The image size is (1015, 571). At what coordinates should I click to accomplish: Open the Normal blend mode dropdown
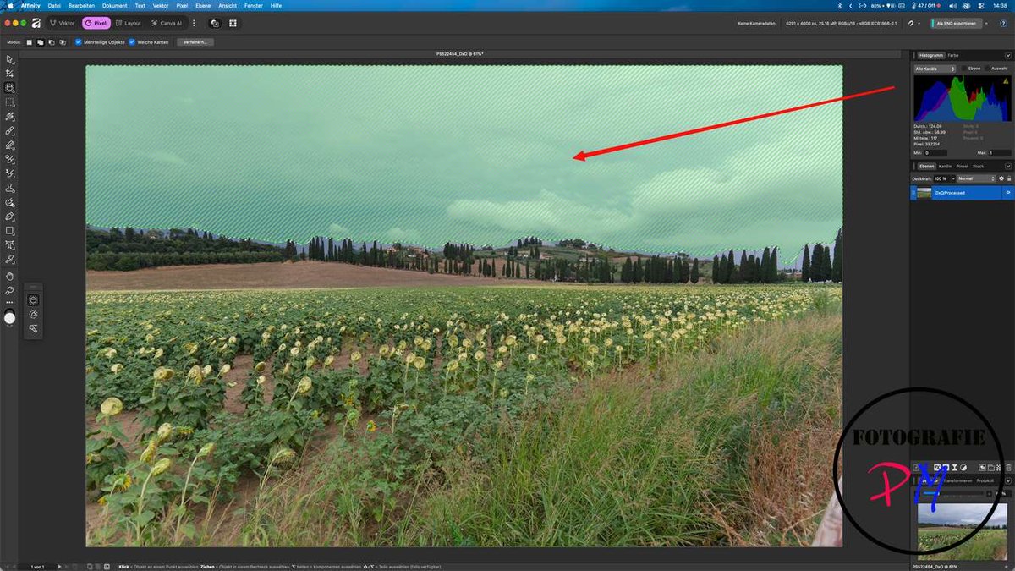point(977,178)
